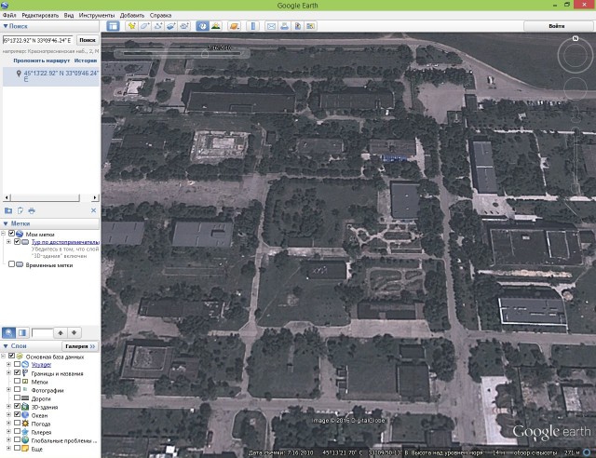Disable the 3D-здания layer checkbox
The image size is (596, 458).
point(17,406)
